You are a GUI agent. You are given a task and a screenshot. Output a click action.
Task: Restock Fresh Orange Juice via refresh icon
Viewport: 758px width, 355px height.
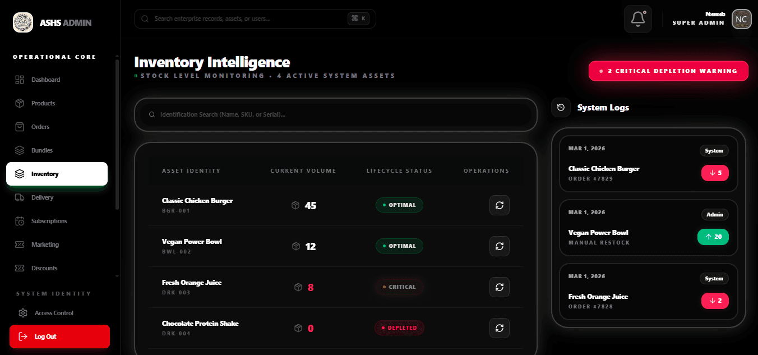coord(499,287)
